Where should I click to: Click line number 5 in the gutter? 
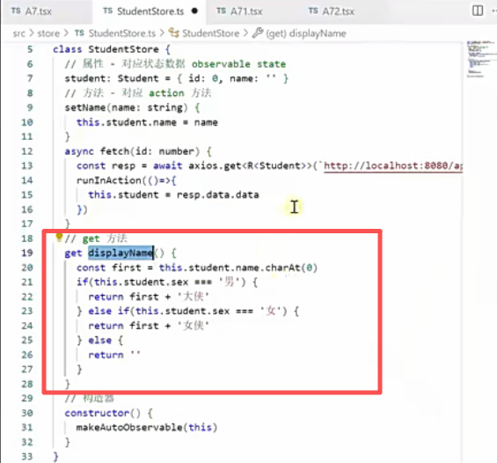[x=30, y=49]
